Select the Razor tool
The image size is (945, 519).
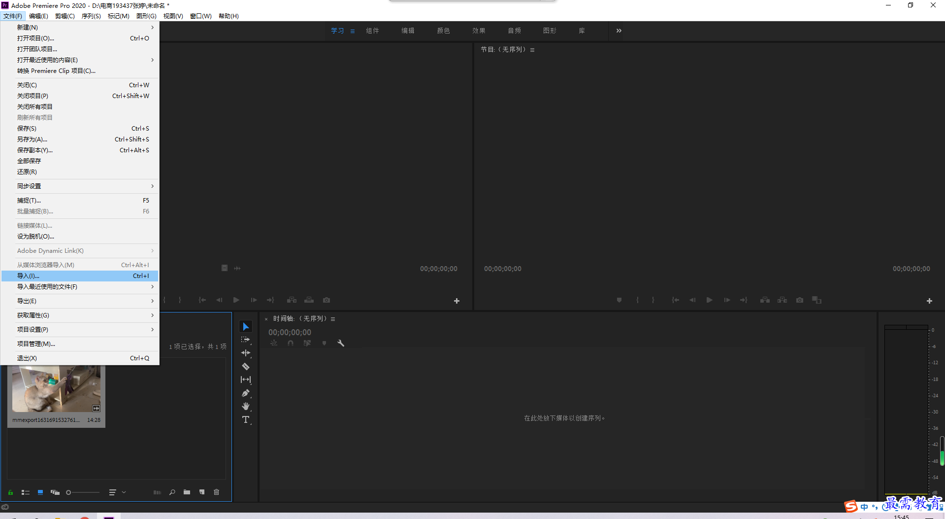point(246,366)
